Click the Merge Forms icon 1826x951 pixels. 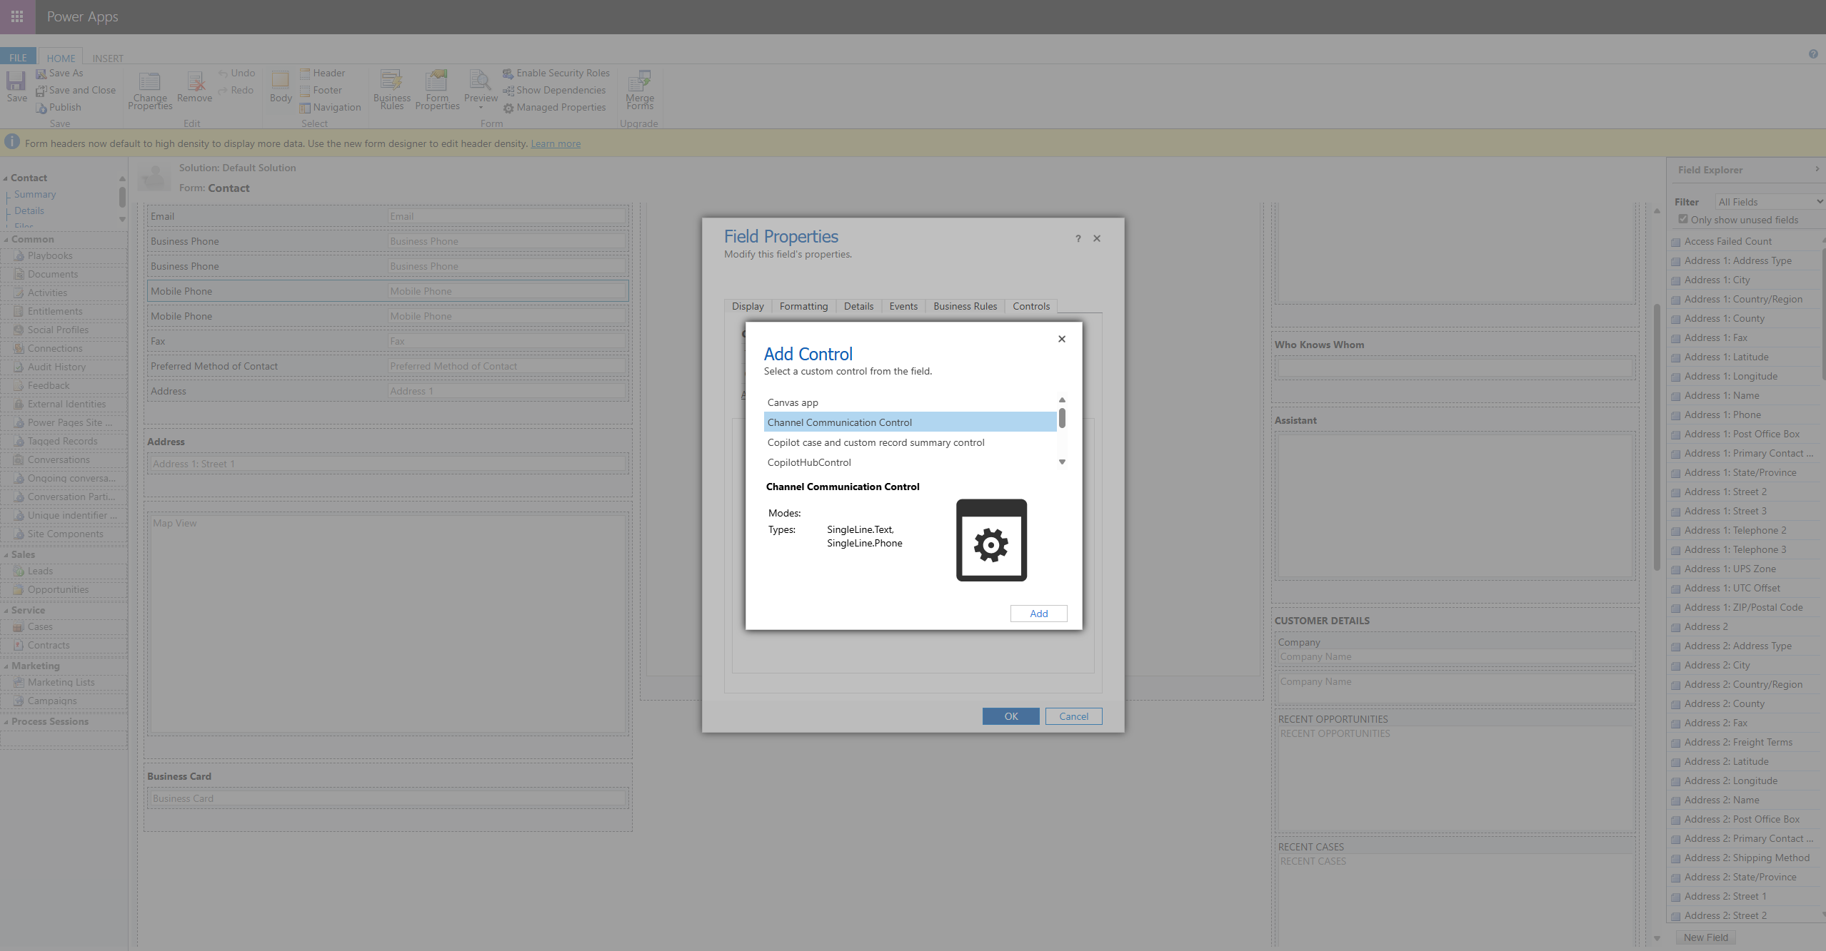click(640, 81)
